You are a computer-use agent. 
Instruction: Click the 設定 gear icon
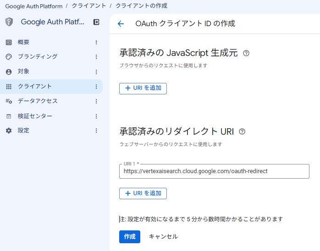[9, 131]
